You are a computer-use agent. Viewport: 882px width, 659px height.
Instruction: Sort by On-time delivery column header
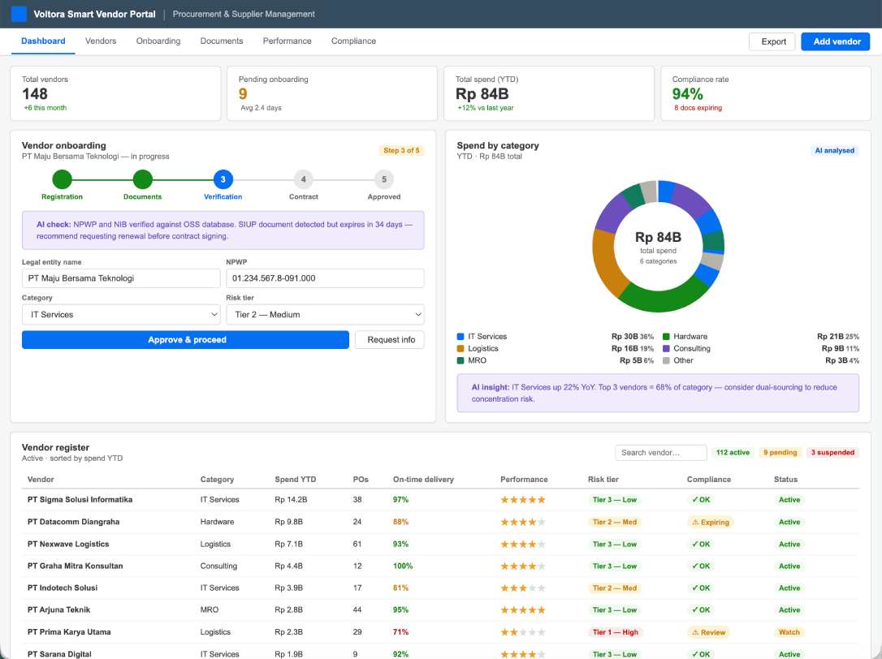(423, 480)
